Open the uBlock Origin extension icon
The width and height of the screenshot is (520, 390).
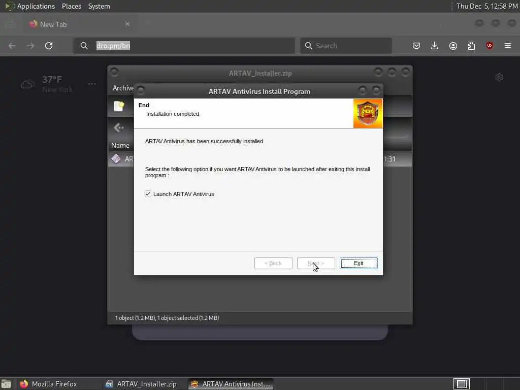pos(490,46)
